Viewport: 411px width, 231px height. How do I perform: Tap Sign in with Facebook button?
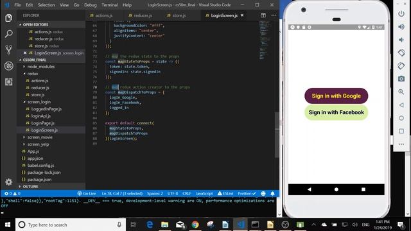tap(337, 112)
